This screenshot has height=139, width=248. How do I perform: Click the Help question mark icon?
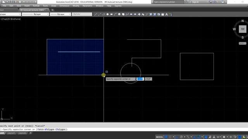tap(223, 2)
